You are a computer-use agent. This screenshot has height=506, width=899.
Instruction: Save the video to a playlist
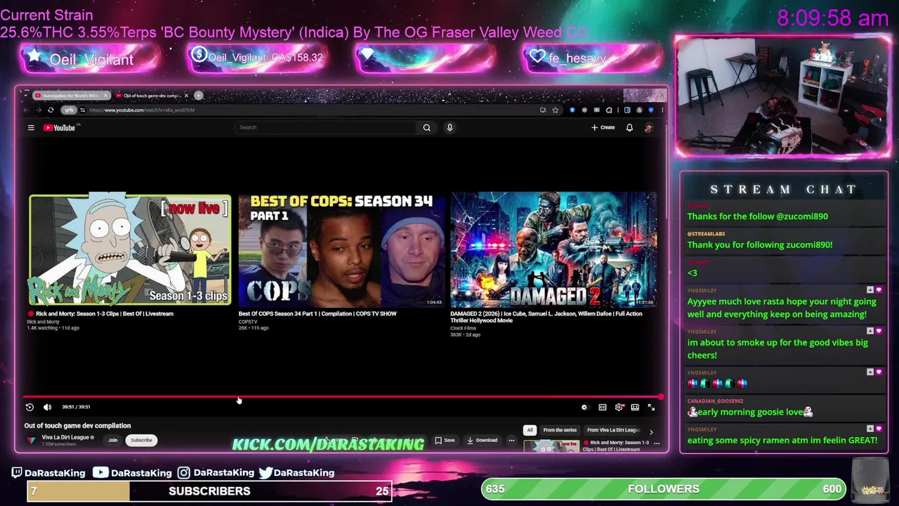click(x=445, y=441)
